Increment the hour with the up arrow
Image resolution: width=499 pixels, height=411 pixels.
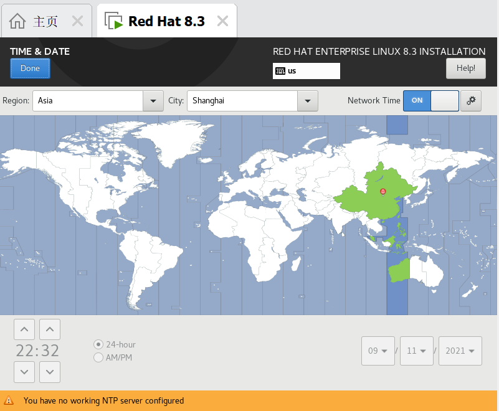point(24,329)
